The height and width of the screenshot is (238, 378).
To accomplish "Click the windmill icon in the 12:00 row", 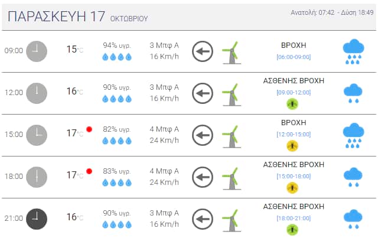I will [231, 93].
